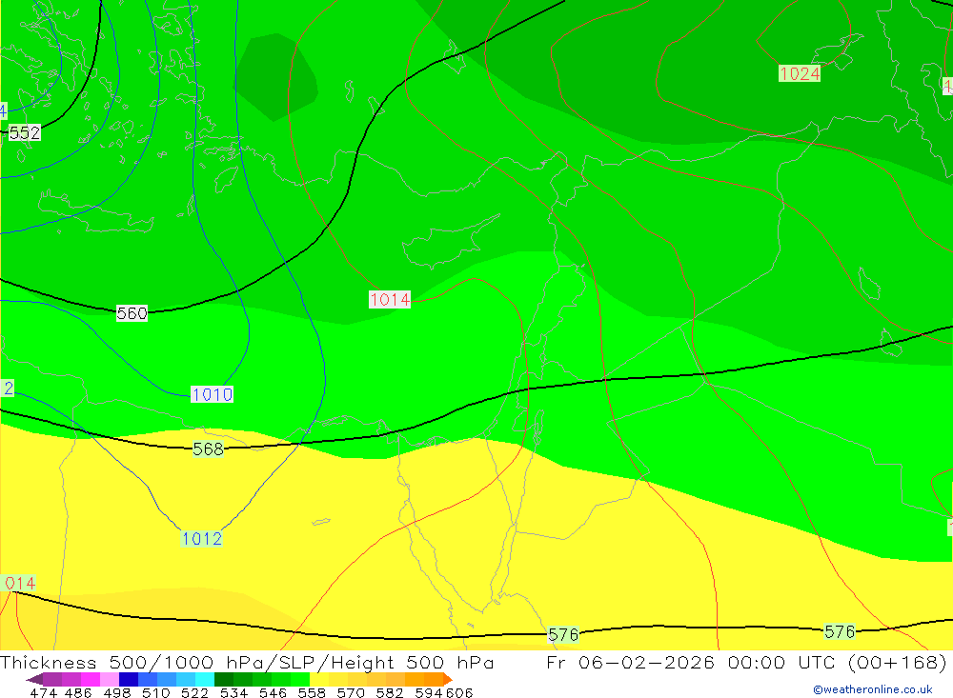Click the (00+168) forecast hour text

click(x=897, y=662)
